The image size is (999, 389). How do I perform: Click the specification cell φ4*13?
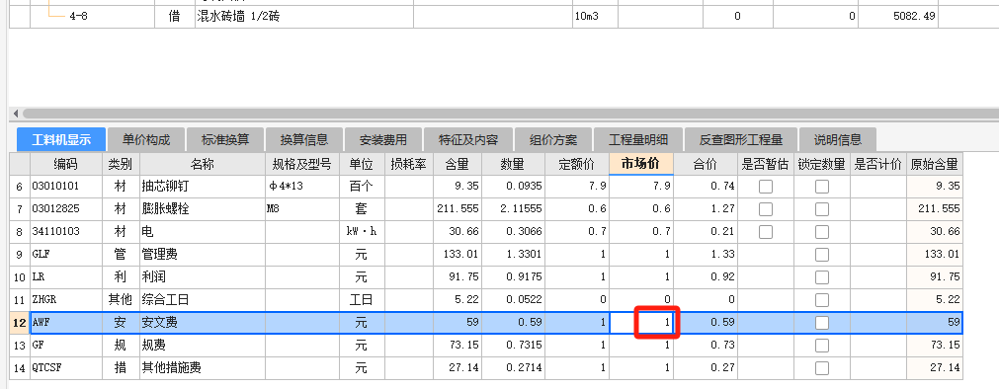click(x=302, y=187)
